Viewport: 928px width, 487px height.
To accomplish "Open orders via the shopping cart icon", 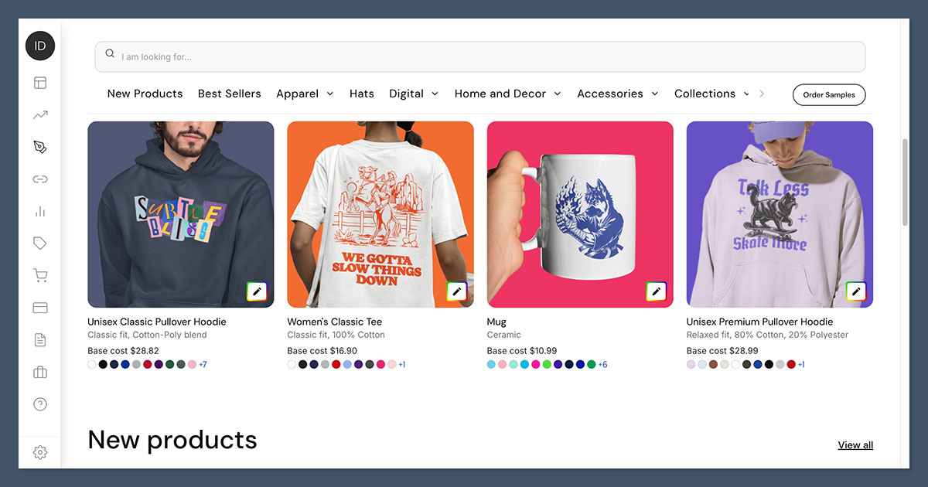I will 40,275.
